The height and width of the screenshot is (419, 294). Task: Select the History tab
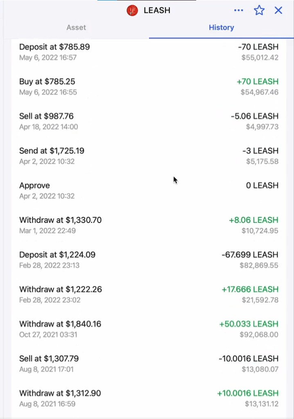[222, 27]
